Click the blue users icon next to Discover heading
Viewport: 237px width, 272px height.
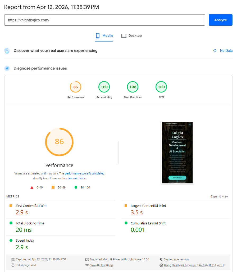7,50
